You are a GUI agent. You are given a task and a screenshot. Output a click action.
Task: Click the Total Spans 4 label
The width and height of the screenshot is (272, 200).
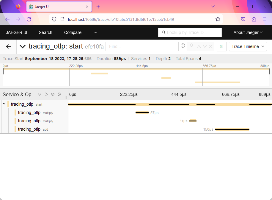coord(188,59)
